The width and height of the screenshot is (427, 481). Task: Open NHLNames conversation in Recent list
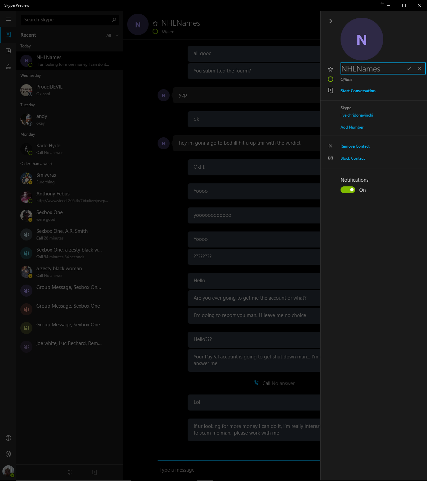click(x=70, y=60)
